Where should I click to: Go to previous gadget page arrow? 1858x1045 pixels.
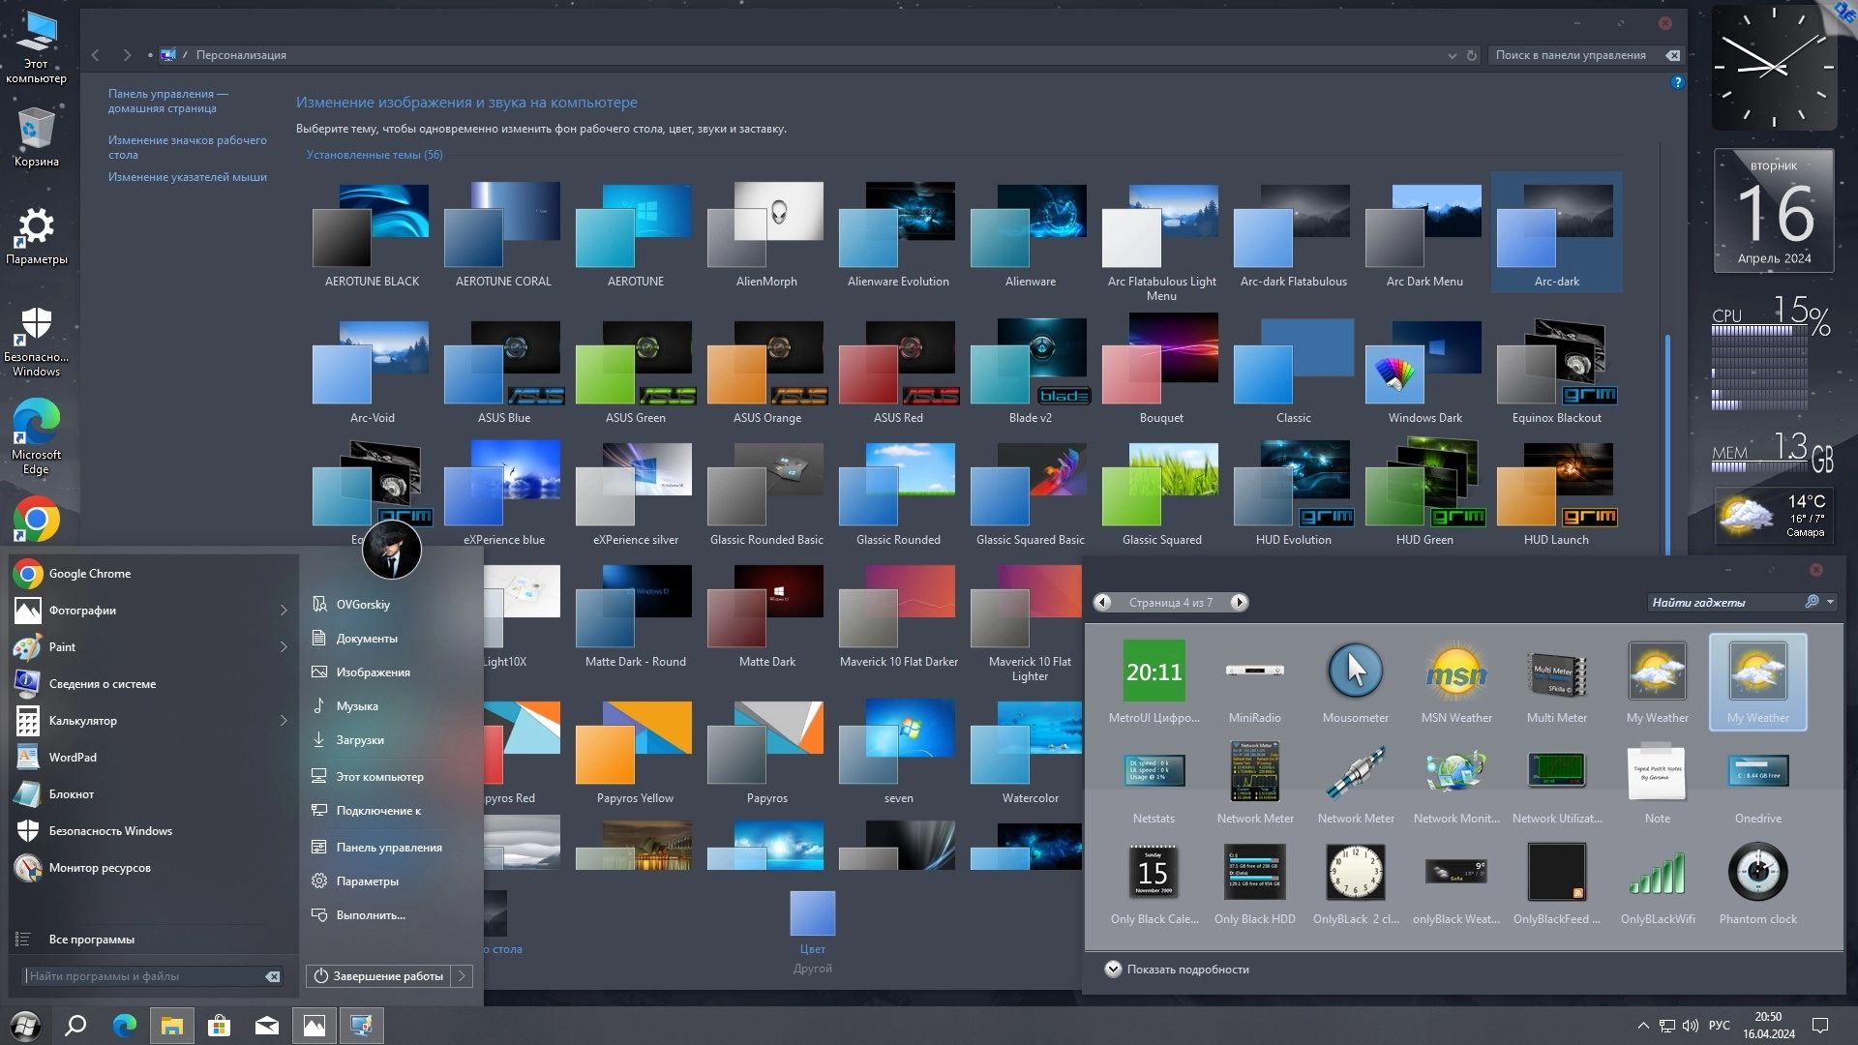pyautogui.click(x=1102, y=602)
